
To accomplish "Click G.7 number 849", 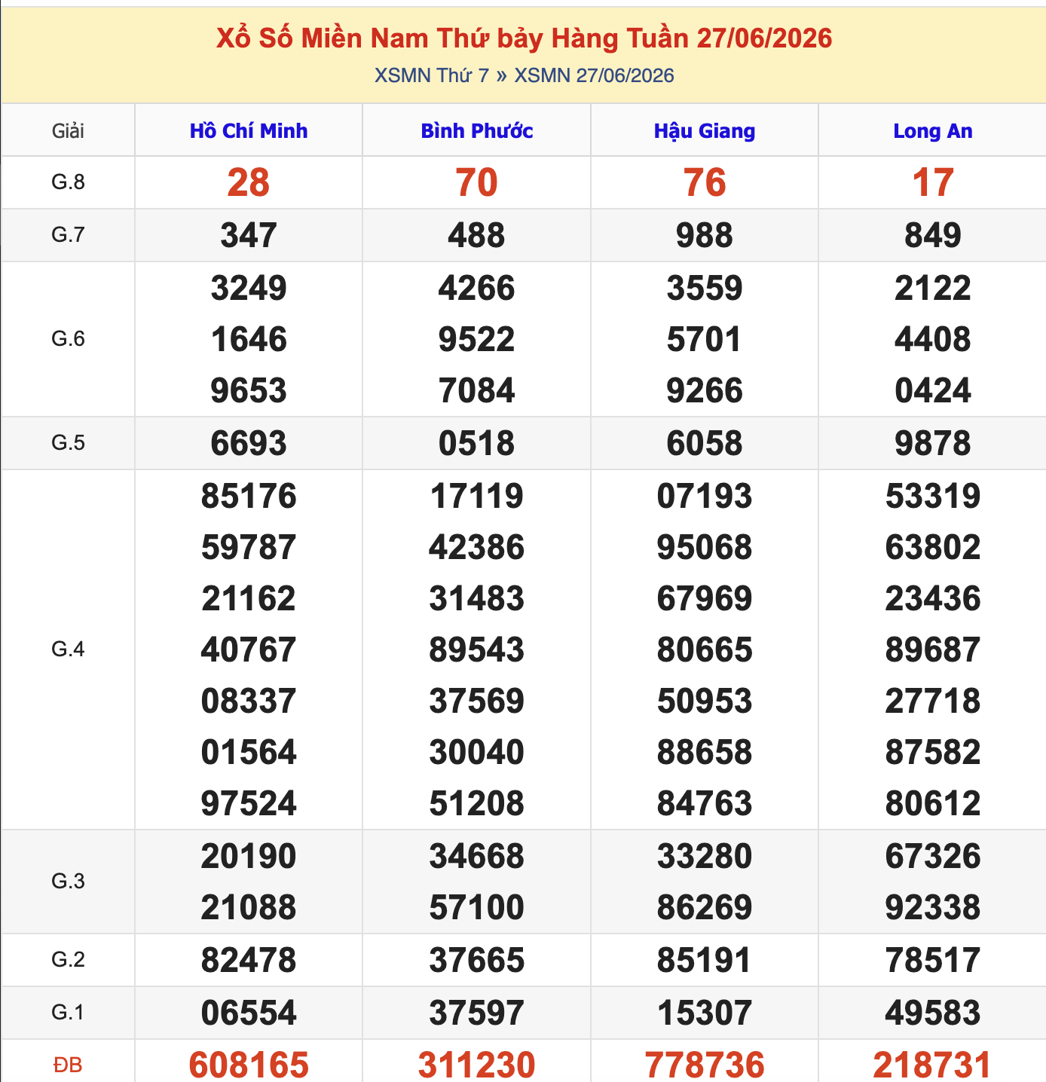I will [x=933, y=235].
